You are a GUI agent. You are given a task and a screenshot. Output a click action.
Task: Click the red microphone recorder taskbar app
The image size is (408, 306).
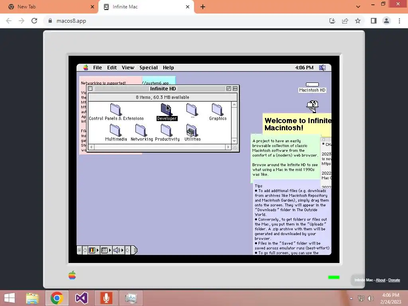[x=106, y=298]
